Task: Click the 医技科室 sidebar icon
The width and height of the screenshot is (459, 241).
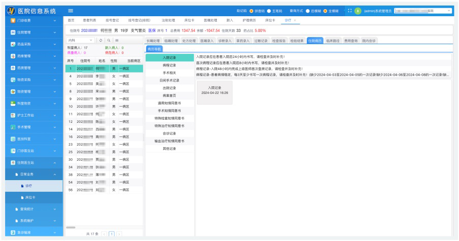Action: [13, 139]
